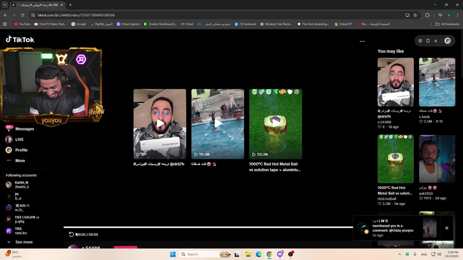Click the video progress bar
Viewport: 463px width, 260px height.
point(208,227)
